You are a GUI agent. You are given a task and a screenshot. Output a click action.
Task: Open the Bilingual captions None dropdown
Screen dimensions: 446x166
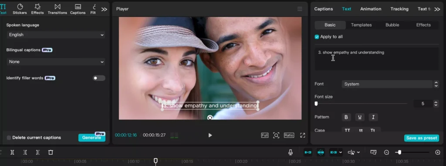56,62
